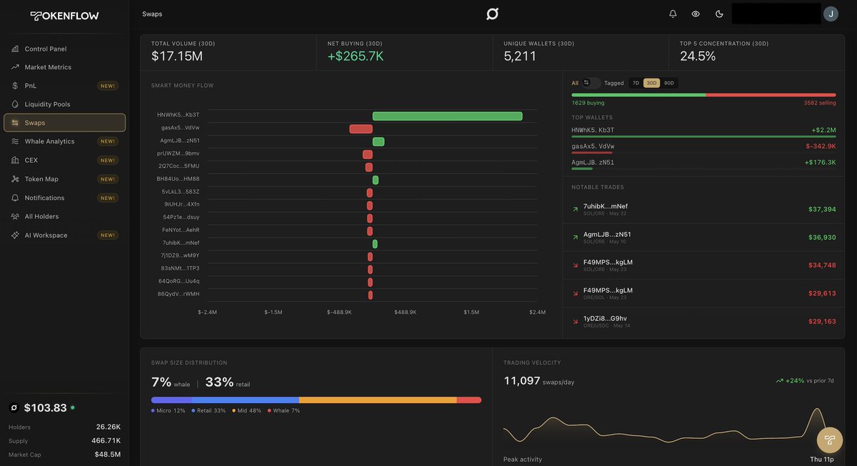The height and width of the screenshot is (466, 857).
Task: Click the CEX sidebar icon
Action: point(15,160)
